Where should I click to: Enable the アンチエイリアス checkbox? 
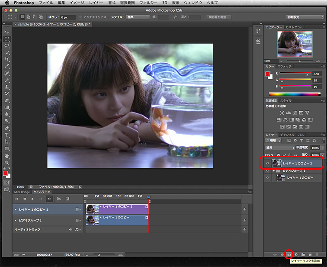(x=81, y=17)
